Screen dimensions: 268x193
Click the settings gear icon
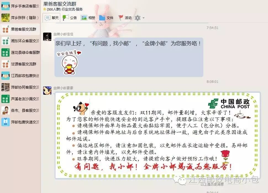(138, 18)
